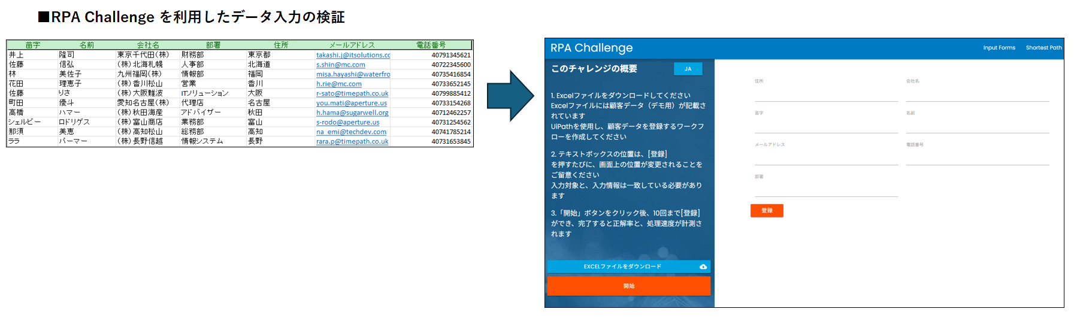This screenshot has height=327, width=1080.
Task: Select the cell containing 情報システム
Action: click(x=213, y=141)
